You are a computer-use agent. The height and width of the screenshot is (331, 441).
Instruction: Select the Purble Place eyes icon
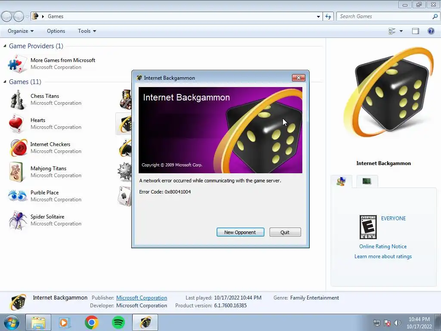coord(17,196)
